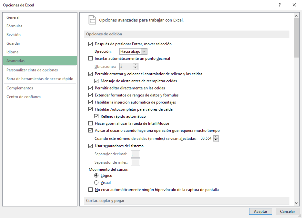Click the Separador decimal field
Screen dimensions: 302x218
[136, 154]
